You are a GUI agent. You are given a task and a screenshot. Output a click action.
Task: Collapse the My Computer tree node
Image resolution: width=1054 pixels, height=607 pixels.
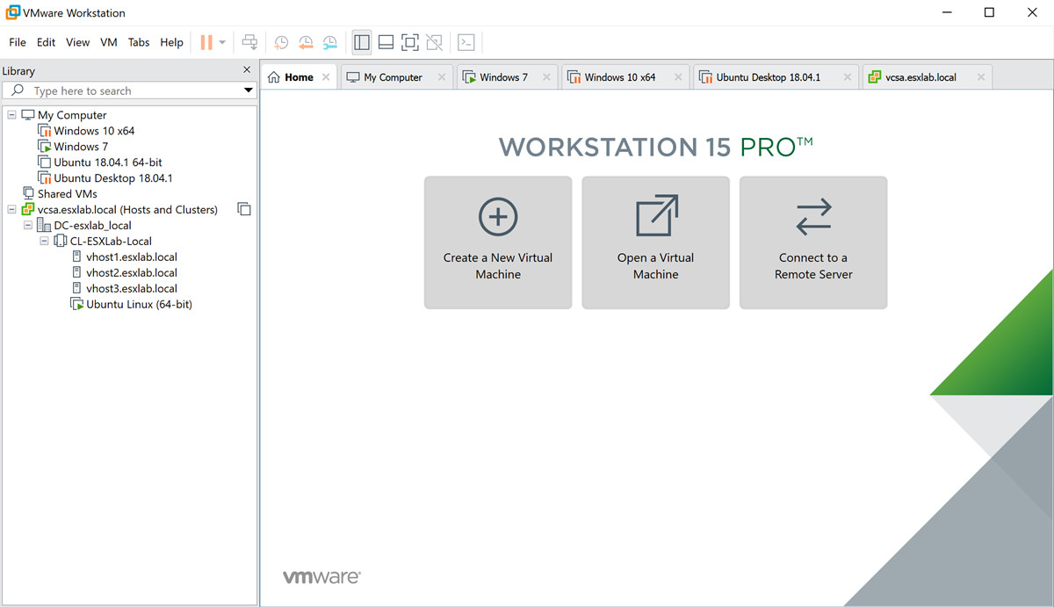tap(11, 115)
